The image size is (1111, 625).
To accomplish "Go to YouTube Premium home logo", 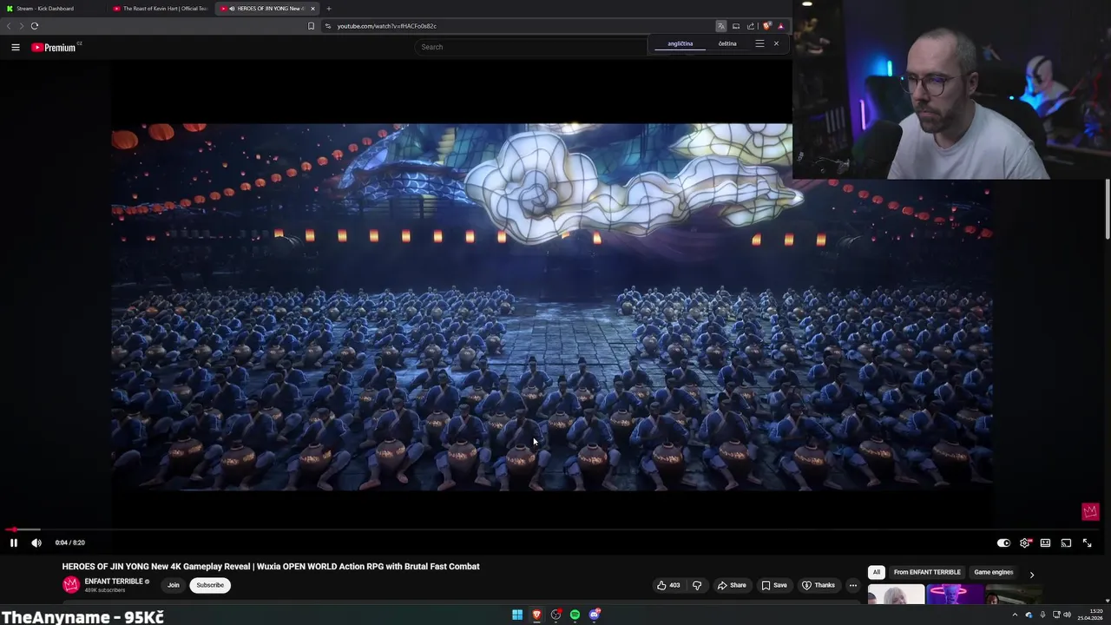I will (x=55, y=47).
